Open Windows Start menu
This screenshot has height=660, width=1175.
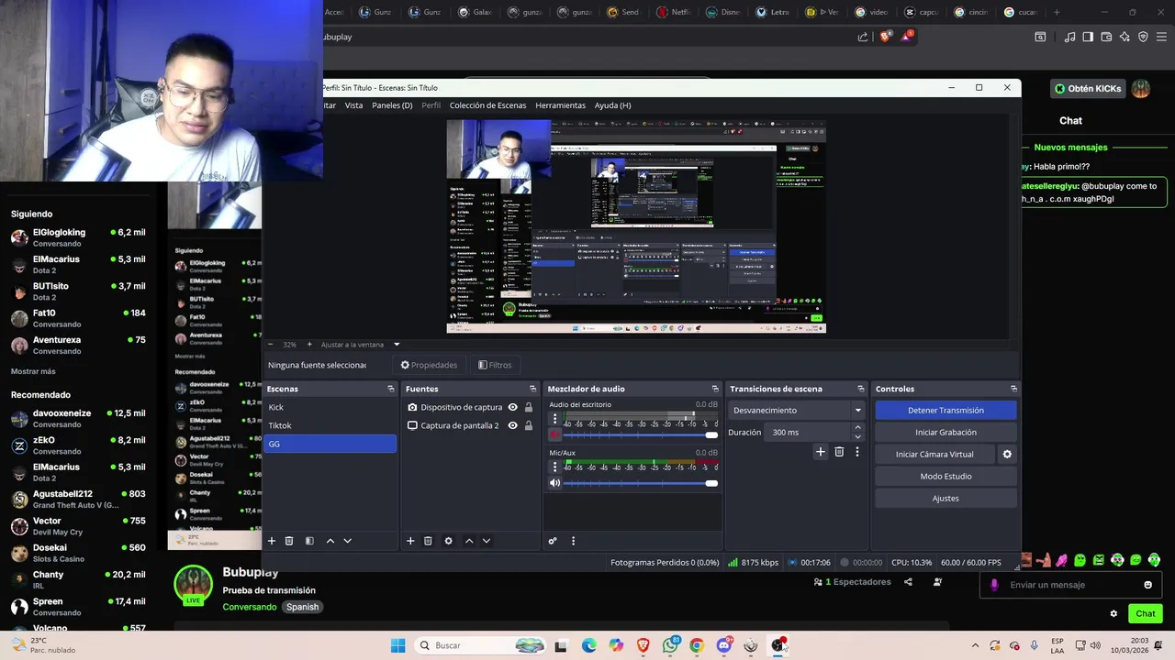(397, 645)
